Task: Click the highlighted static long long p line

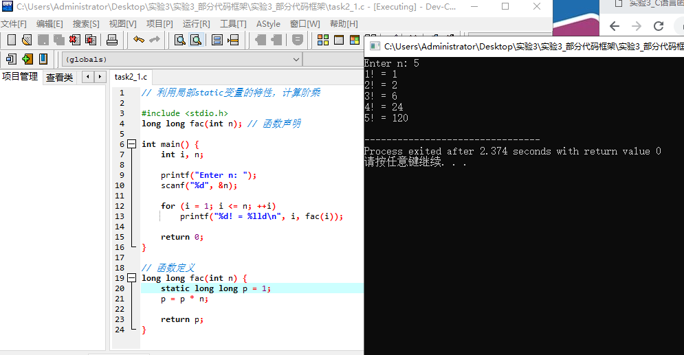Action: (252, 288)
